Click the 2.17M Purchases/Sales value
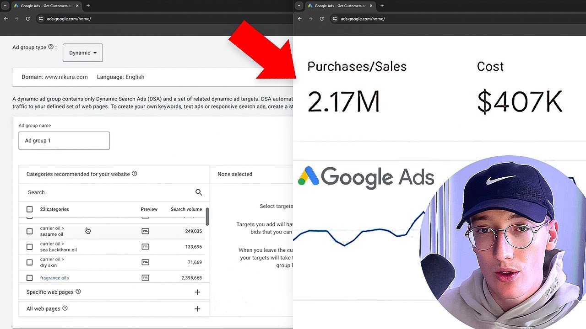 click(343, 101)
